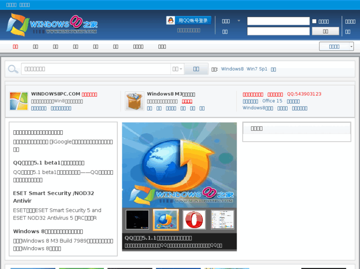Click inside the search keyword box
Viewport: 360px width, 269px height.
tap(96, 69)
